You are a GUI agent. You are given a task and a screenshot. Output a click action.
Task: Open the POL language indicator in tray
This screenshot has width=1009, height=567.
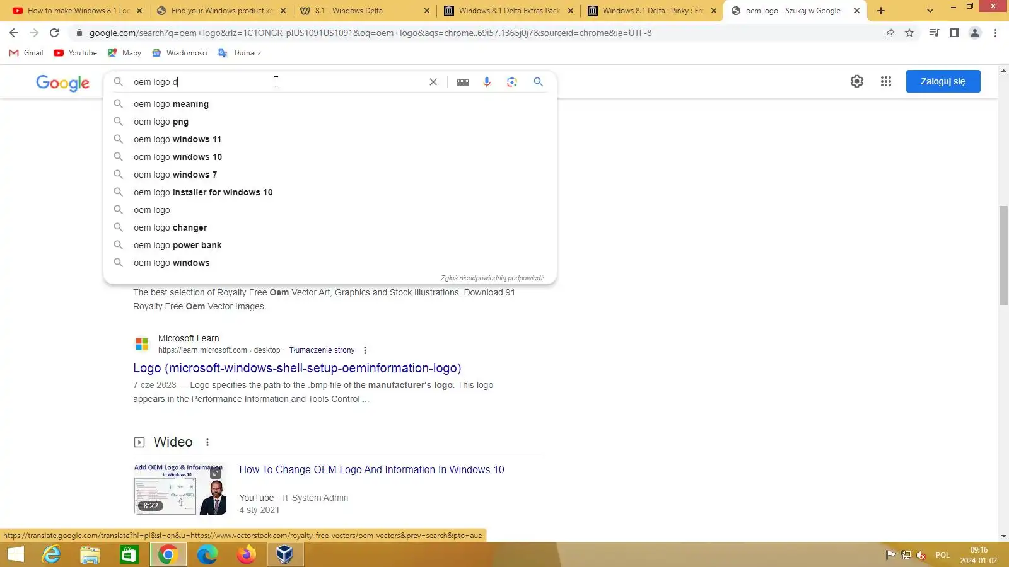[942, 555]
